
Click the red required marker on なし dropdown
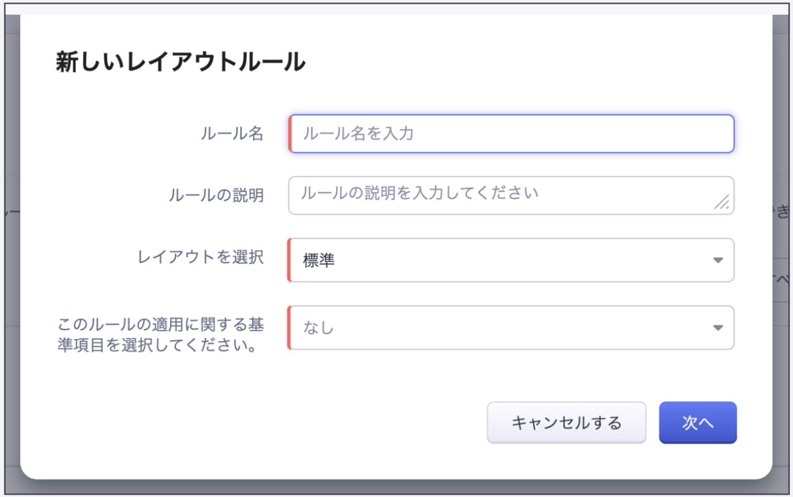point(289,328)
